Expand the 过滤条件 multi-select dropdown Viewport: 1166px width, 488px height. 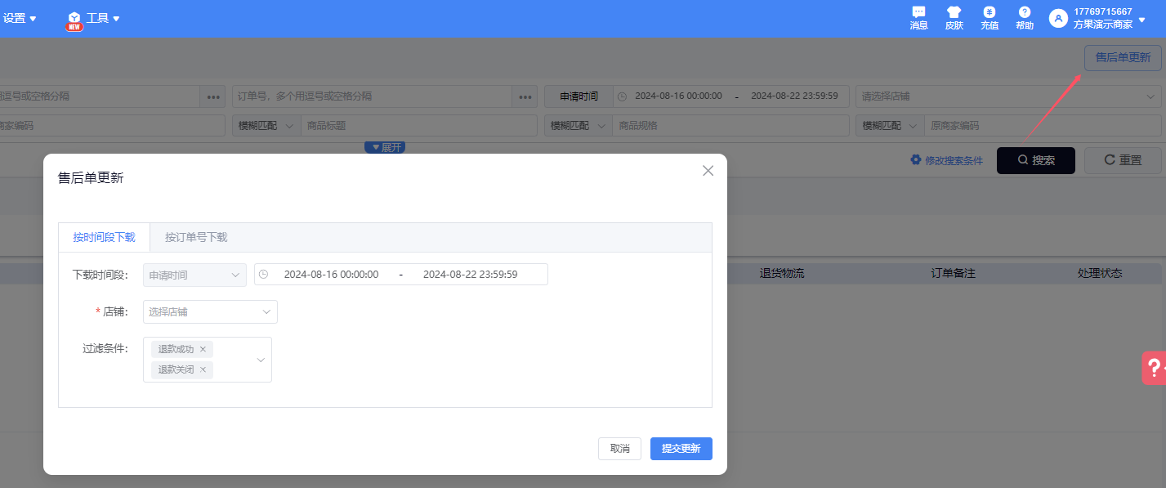coord(261,360)
